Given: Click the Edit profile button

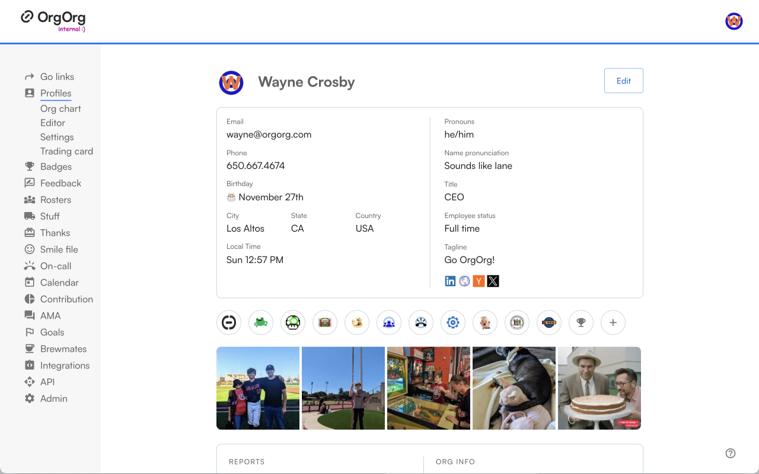Looking at the screenshot, I should pos(623,81).
